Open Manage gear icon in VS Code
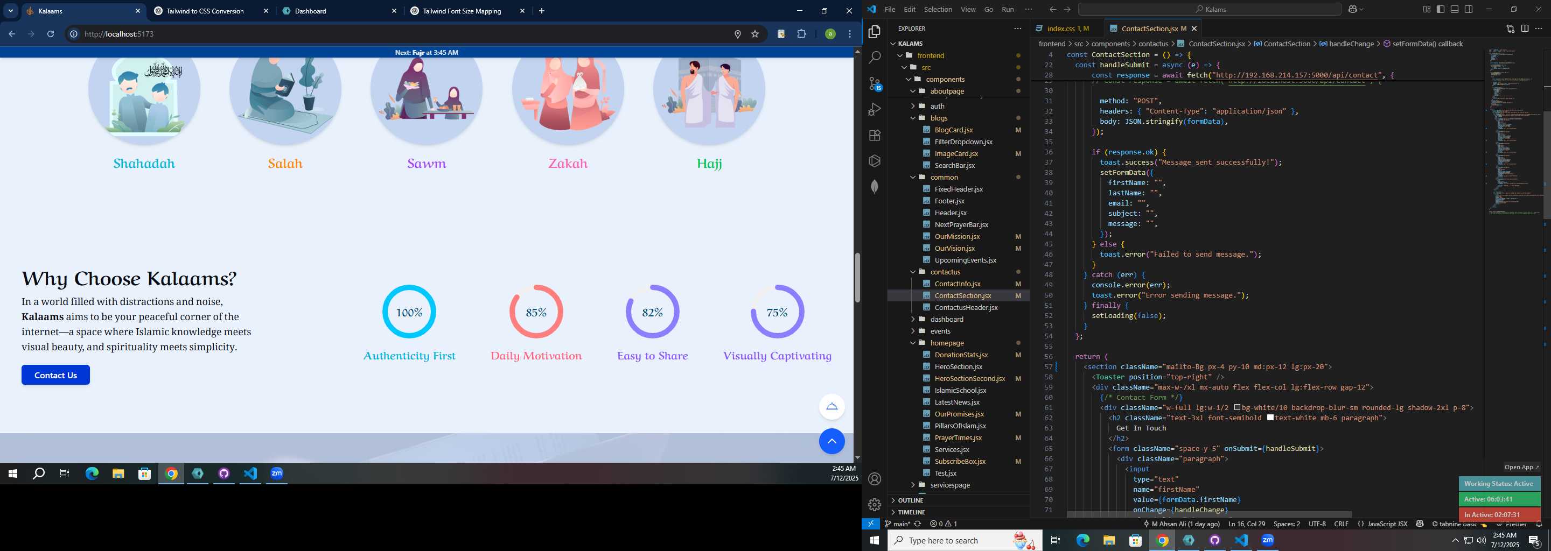The image size is (1551, 551). click(x=875, y=505)
